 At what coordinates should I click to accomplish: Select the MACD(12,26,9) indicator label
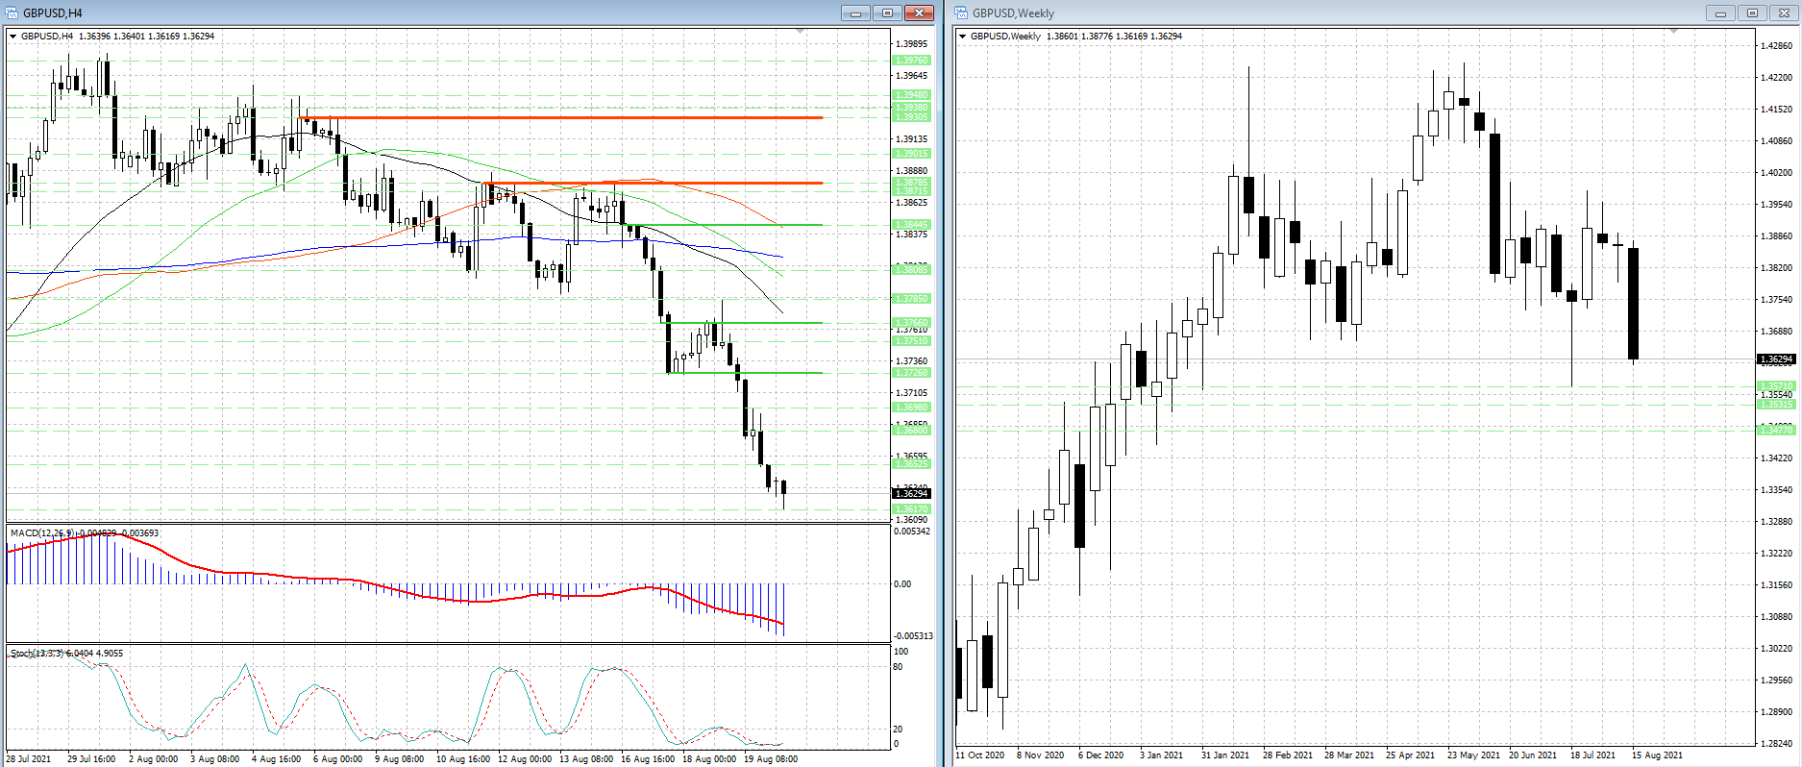pos(40,532)
